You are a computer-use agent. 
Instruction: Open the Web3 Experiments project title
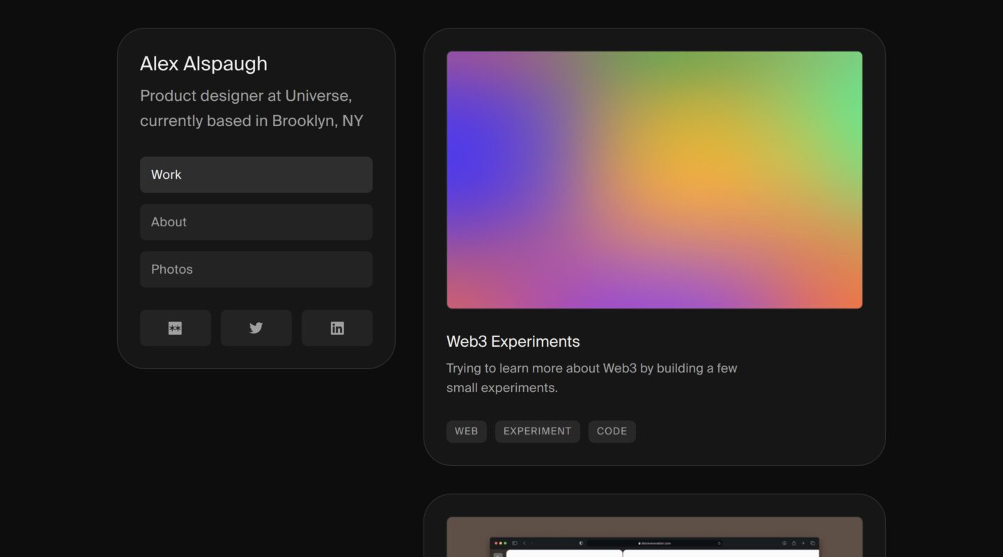coord(513,341)
